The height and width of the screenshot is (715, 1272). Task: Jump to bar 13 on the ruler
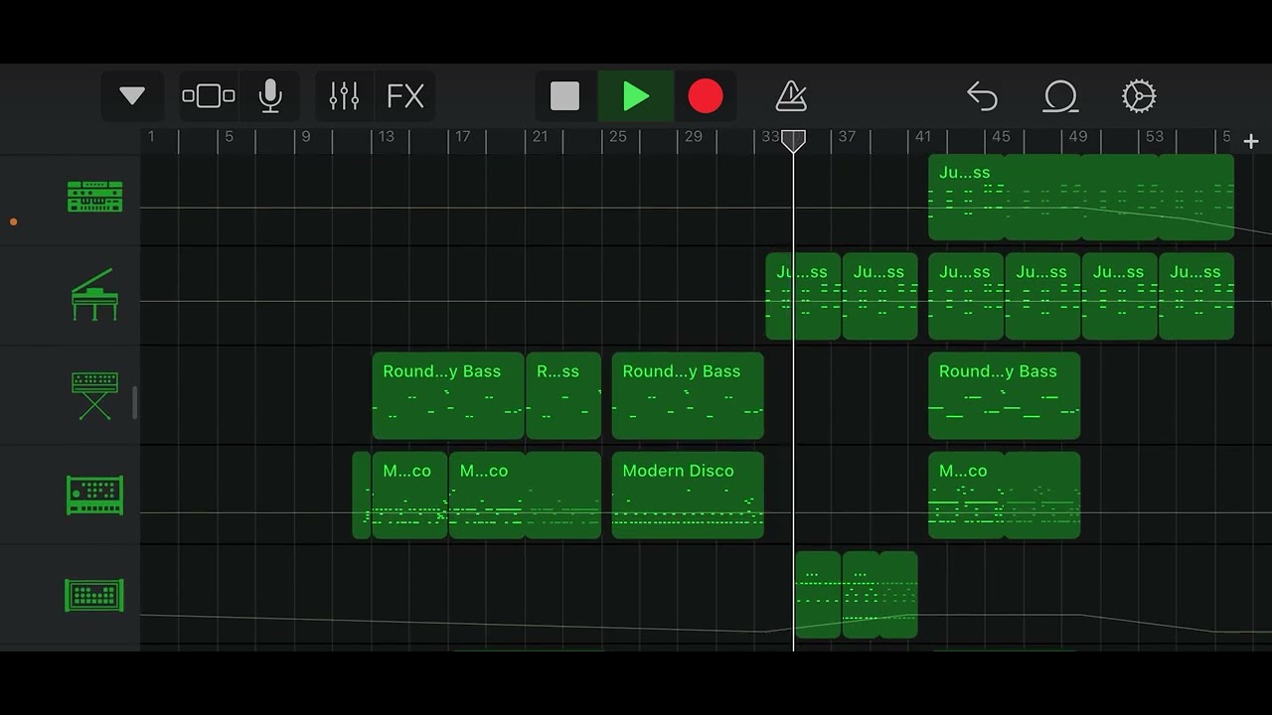pyautogui.click(x=386, y=137)
